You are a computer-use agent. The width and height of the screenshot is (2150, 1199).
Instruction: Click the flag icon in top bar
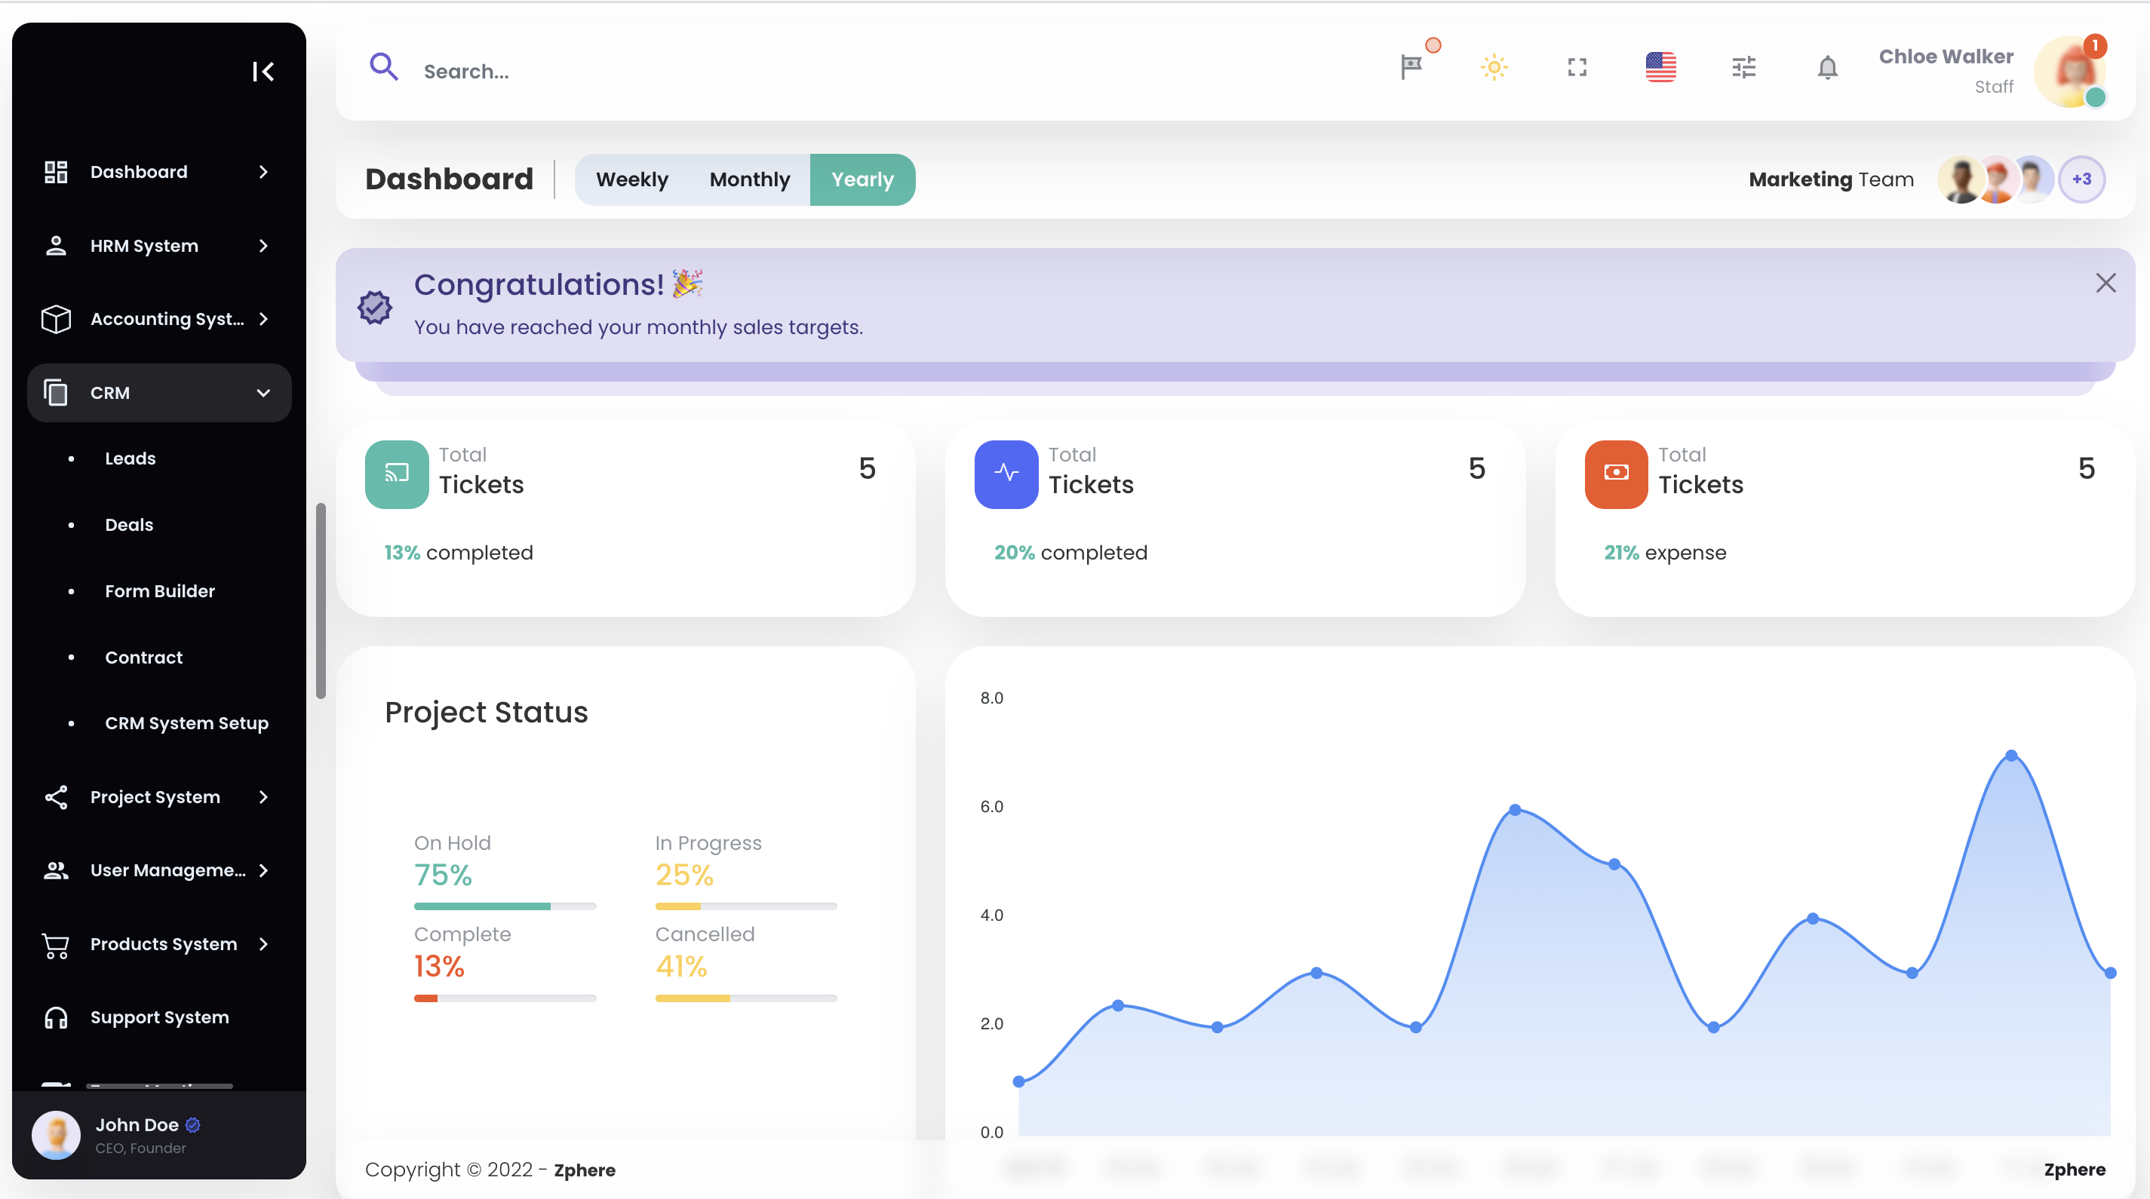point(1411,67)
